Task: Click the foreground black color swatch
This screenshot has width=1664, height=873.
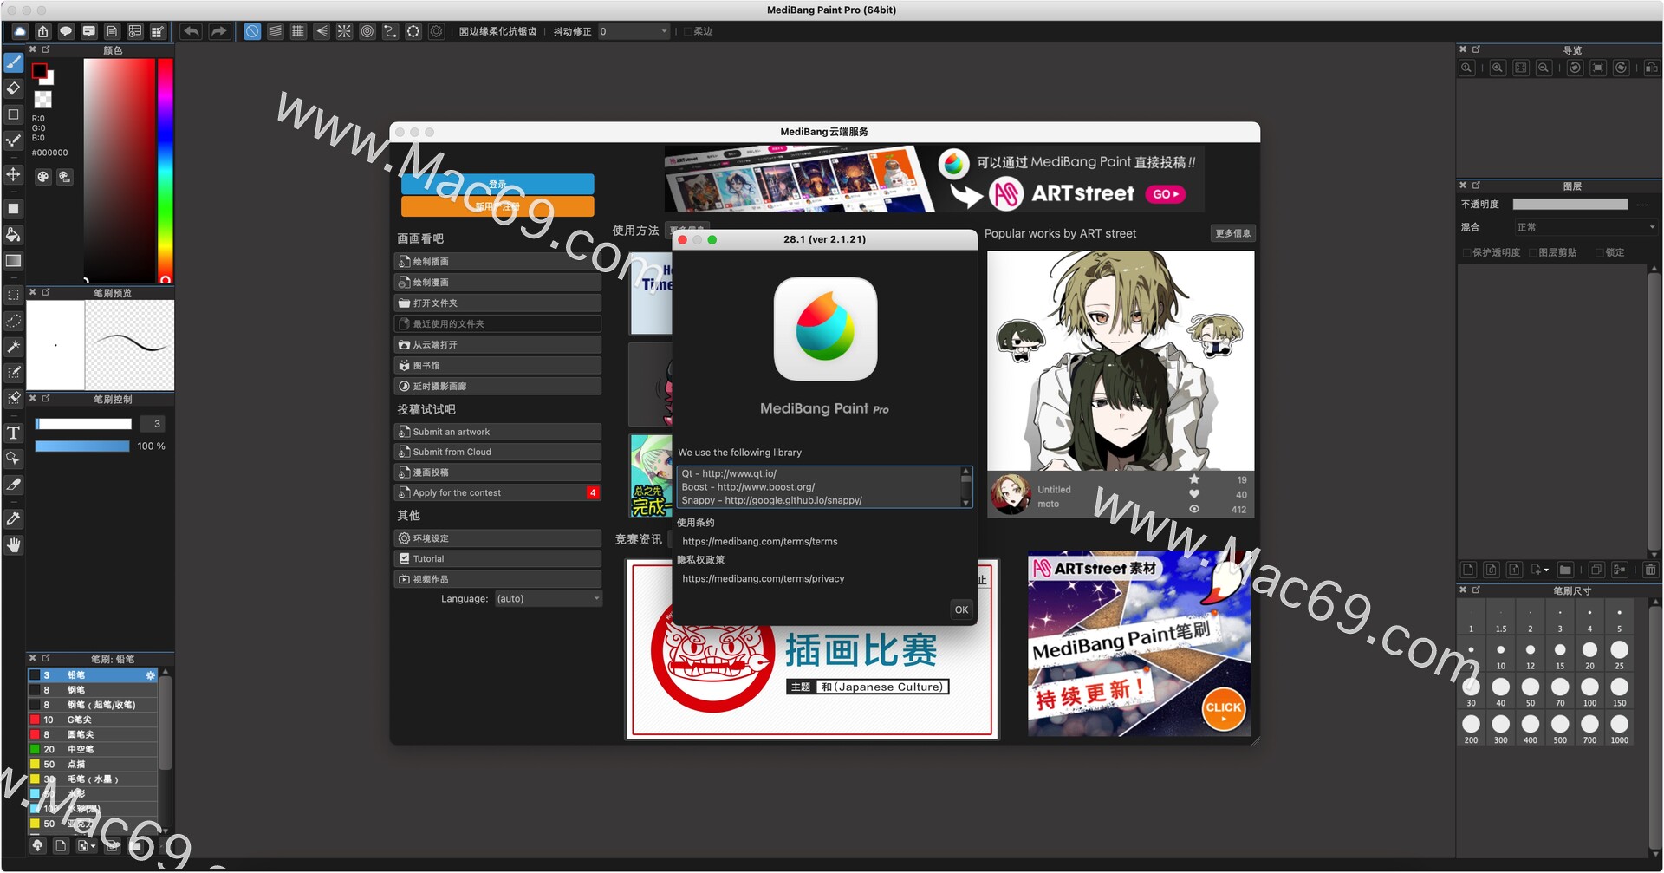Action: pos(39,71)
